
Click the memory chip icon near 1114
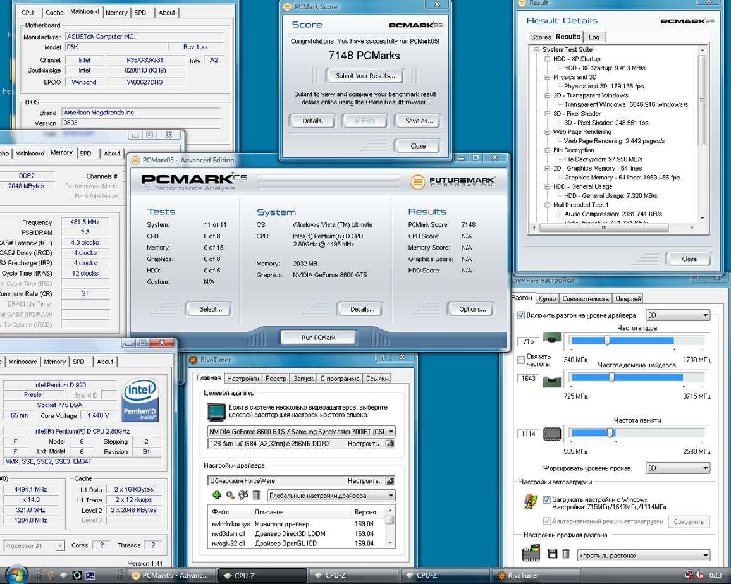coord(552,434)
